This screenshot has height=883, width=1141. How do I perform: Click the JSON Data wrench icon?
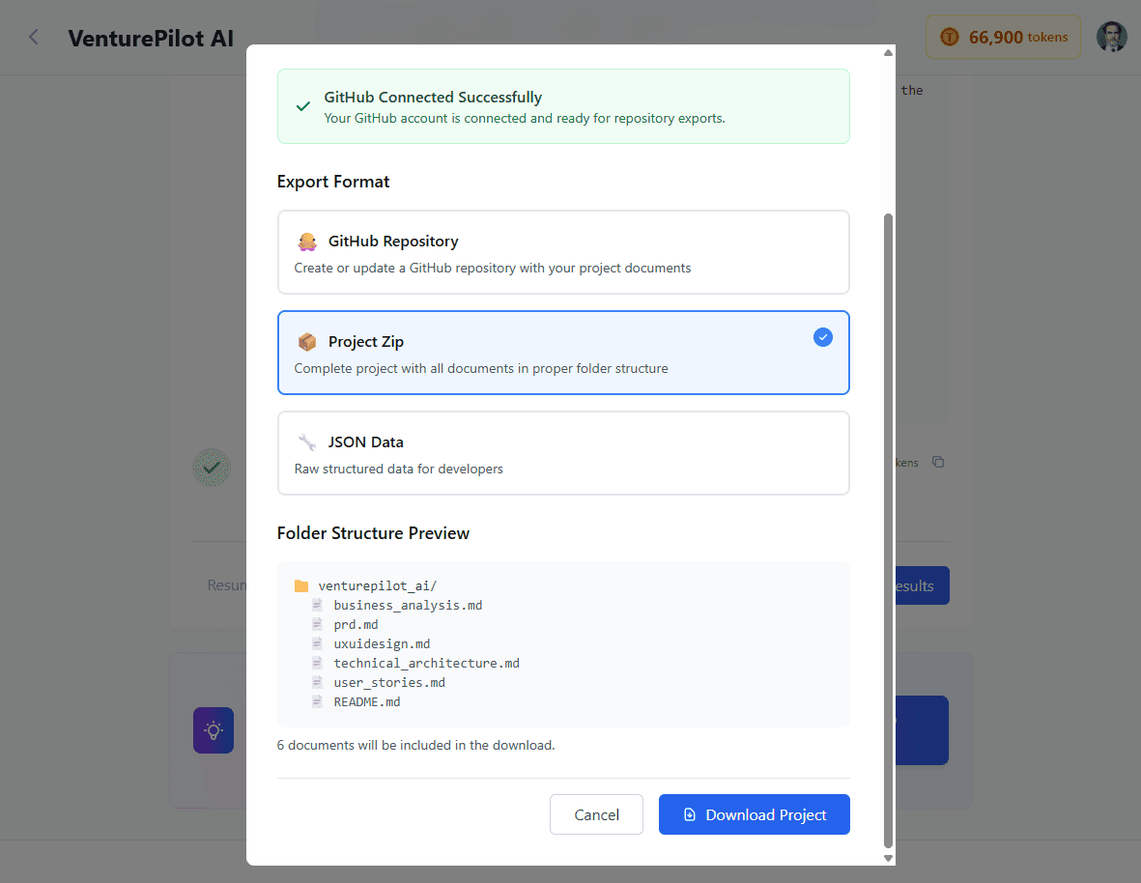pos(307,442)
